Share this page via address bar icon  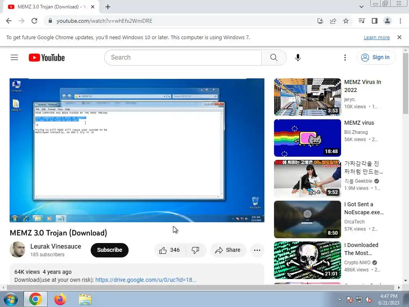click(x=333, y=21)
